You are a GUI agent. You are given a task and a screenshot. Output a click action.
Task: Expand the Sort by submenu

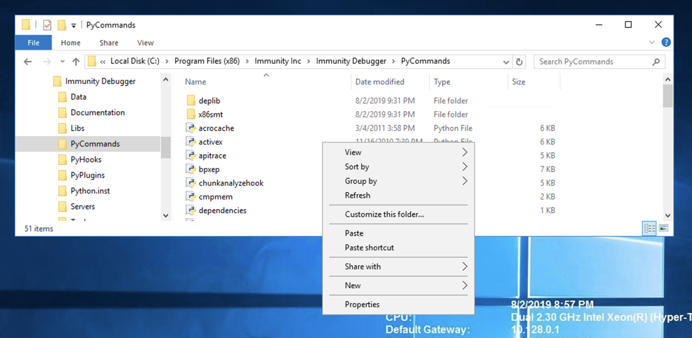tap(398, 167)
